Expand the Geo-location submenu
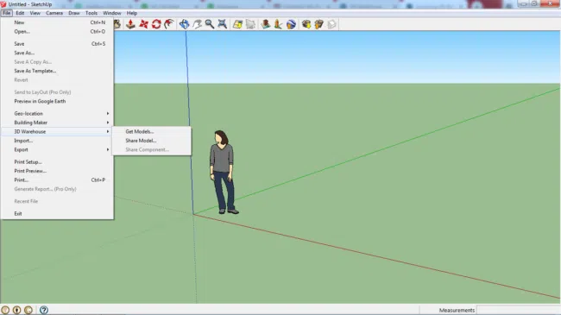Screen dimensions: 561x315 coord(57,113)
